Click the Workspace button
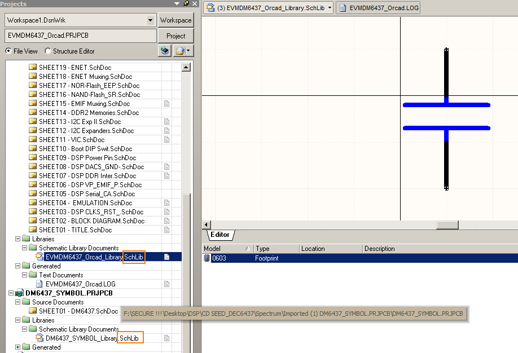 click(175, 20)
